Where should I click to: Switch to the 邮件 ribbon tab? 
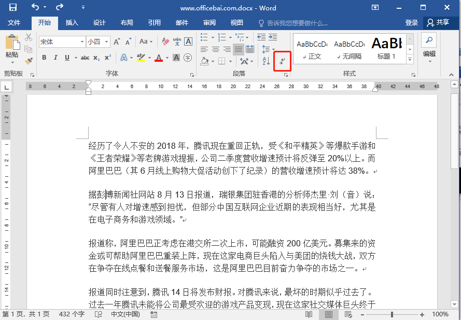pos(182,23)
